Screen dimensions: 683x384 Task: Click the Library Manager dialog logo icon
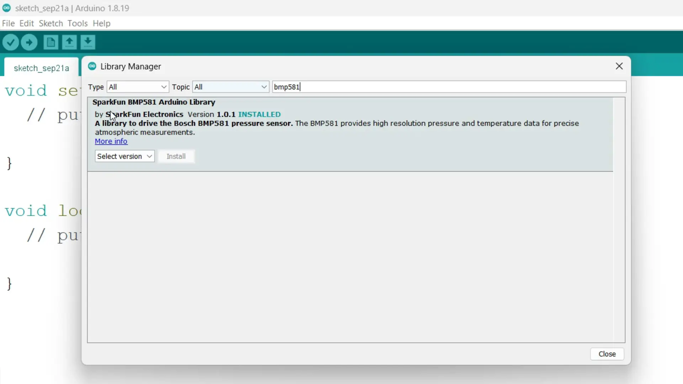pyautogui.click(x=92, y=66)
